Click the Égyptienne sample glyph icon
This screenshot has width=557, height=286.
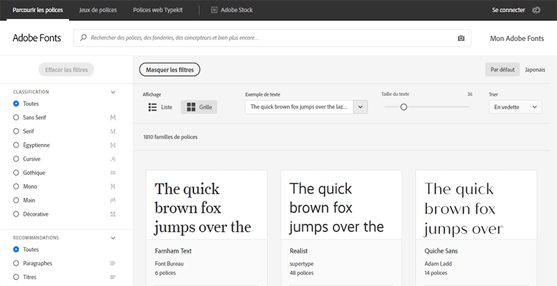pos(113,145)
